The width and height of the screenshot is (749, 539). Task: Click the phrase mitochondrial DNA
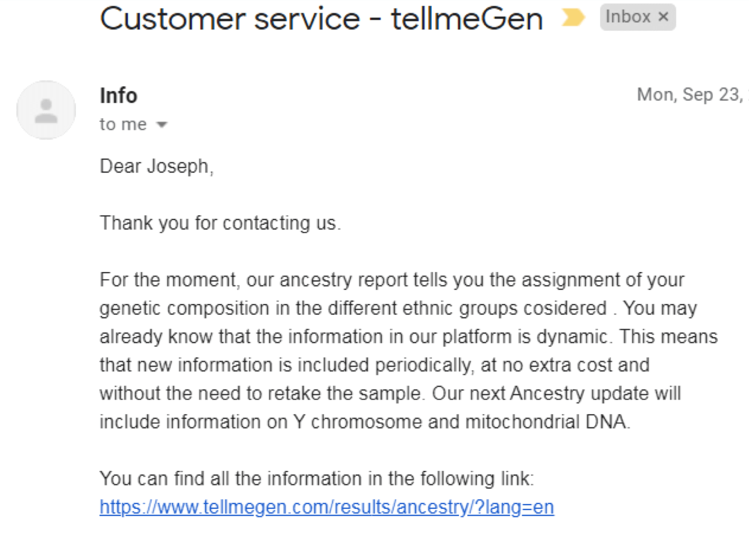(548, 421)
